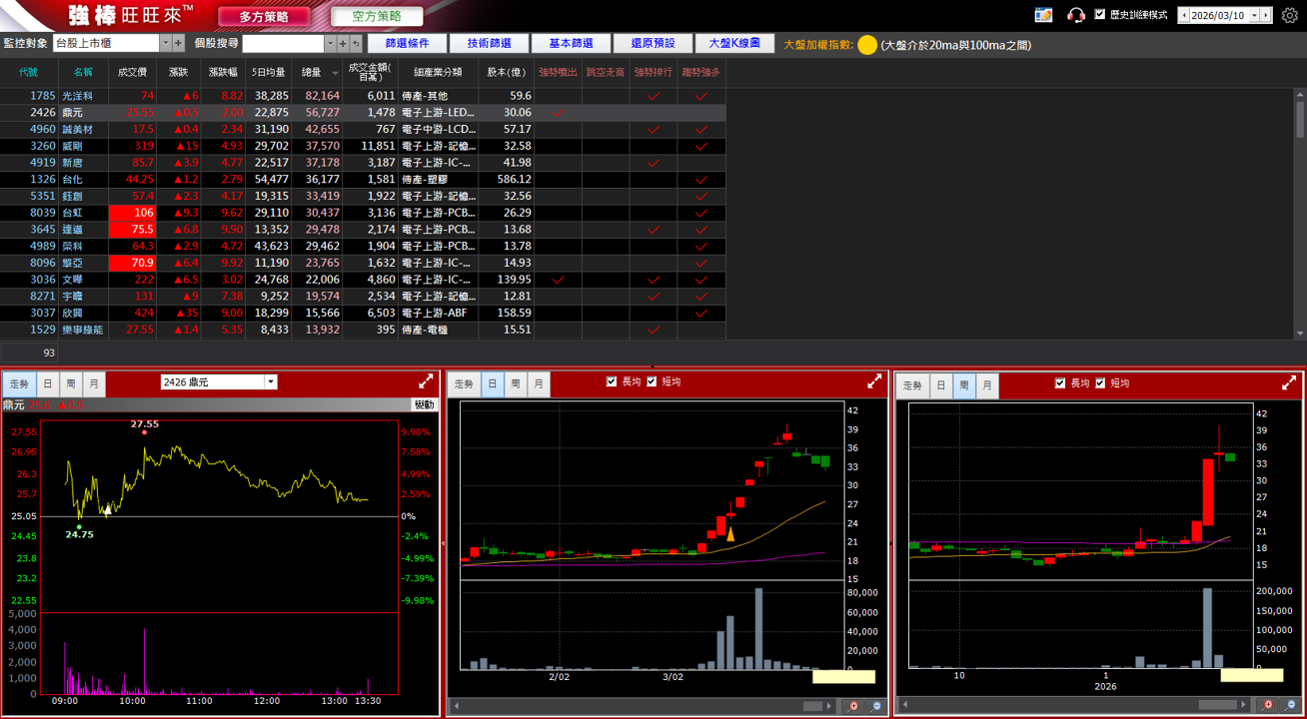Click 大盤K線圖 button

[x=734, y=44]
